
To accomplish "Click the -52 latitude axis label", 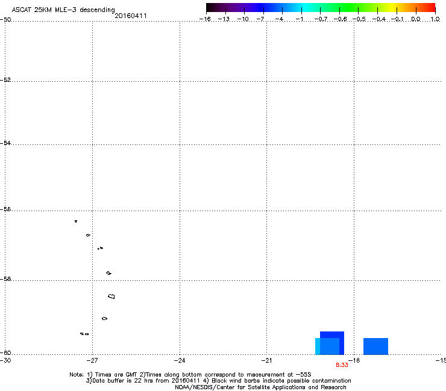I will coord(5,80).
